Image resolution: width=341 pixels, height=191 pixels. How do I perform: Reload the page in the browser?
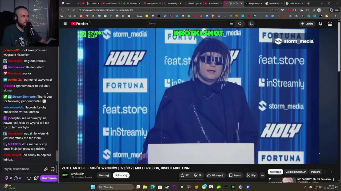click(68, 10)
